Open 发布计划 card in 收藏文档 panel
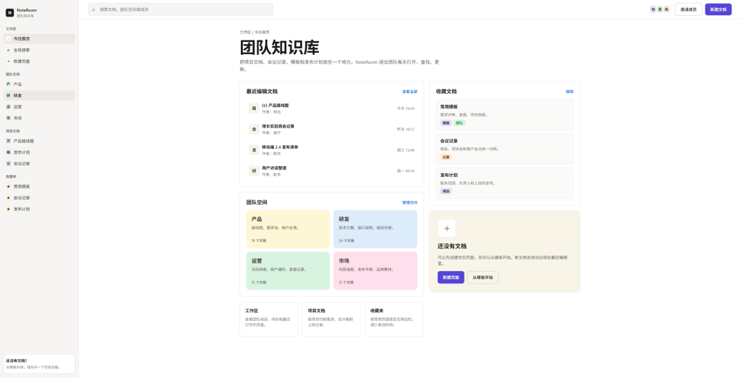This screenshot has height=378, width=741. click(504, 183)
